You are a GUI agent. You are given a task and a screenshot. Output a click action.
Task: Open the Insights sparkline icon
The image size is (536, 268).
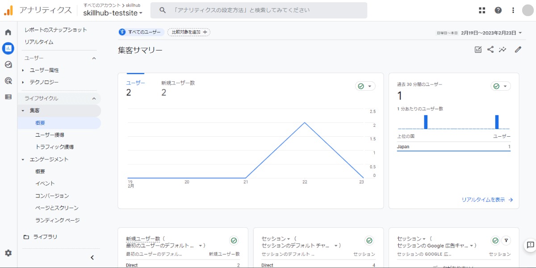(x=503, y=50)
